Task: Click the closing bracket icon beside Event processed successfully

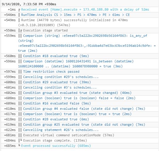Action: point(19,145)
